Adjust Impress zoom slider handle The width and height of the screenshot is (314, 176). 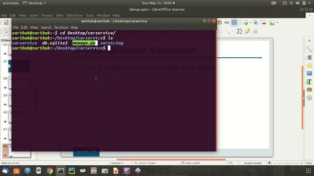coord(288,163)
